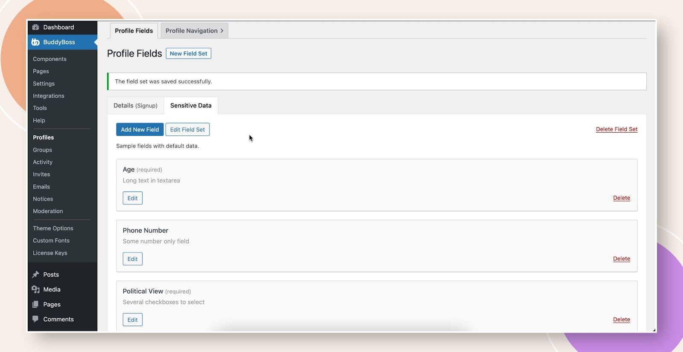
Task: Open BuddyBoss Settings submenu item
Action: tap(44, 84)
